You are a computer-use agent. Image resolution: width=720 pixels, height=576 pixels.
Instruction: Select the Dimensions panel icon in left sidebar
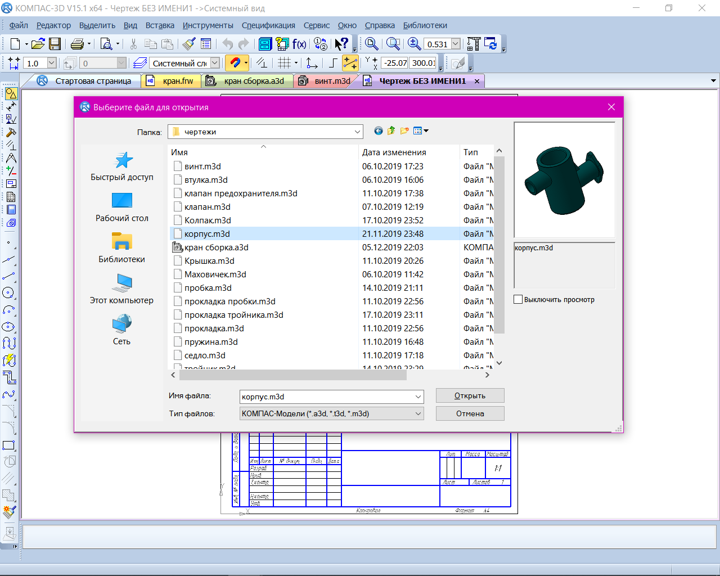click(11, 106)
